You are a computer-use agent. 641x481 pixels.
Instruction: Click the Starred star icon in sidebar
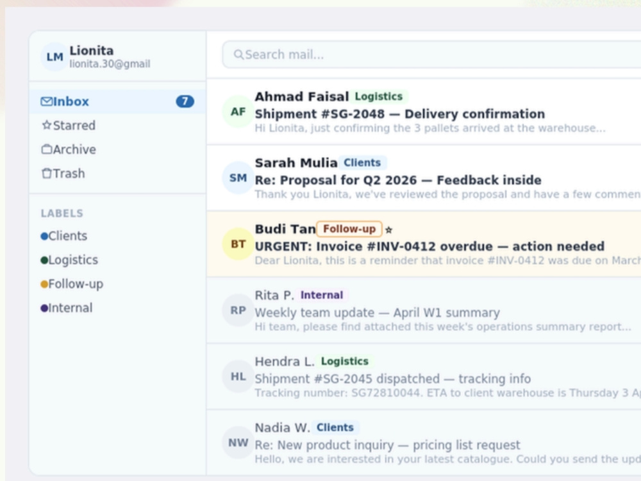[47, 125]
